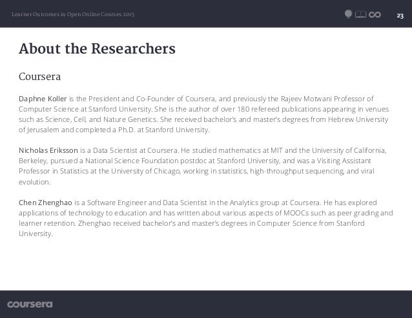
Task: Click the Coursera logo in the footer
Action: click(30, 304)
